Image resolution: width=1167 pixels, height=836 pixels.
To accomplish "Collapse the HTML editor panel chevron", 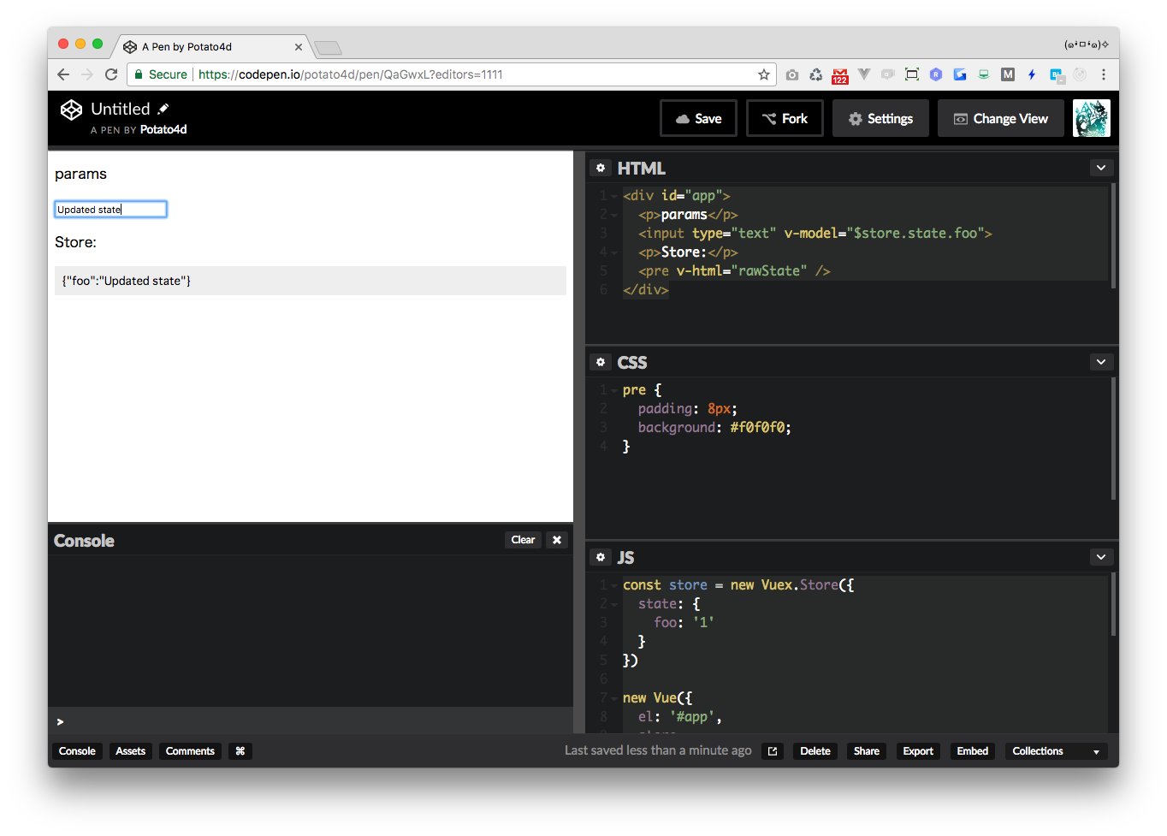I will pyautogui.click(x=1101, y=168).
